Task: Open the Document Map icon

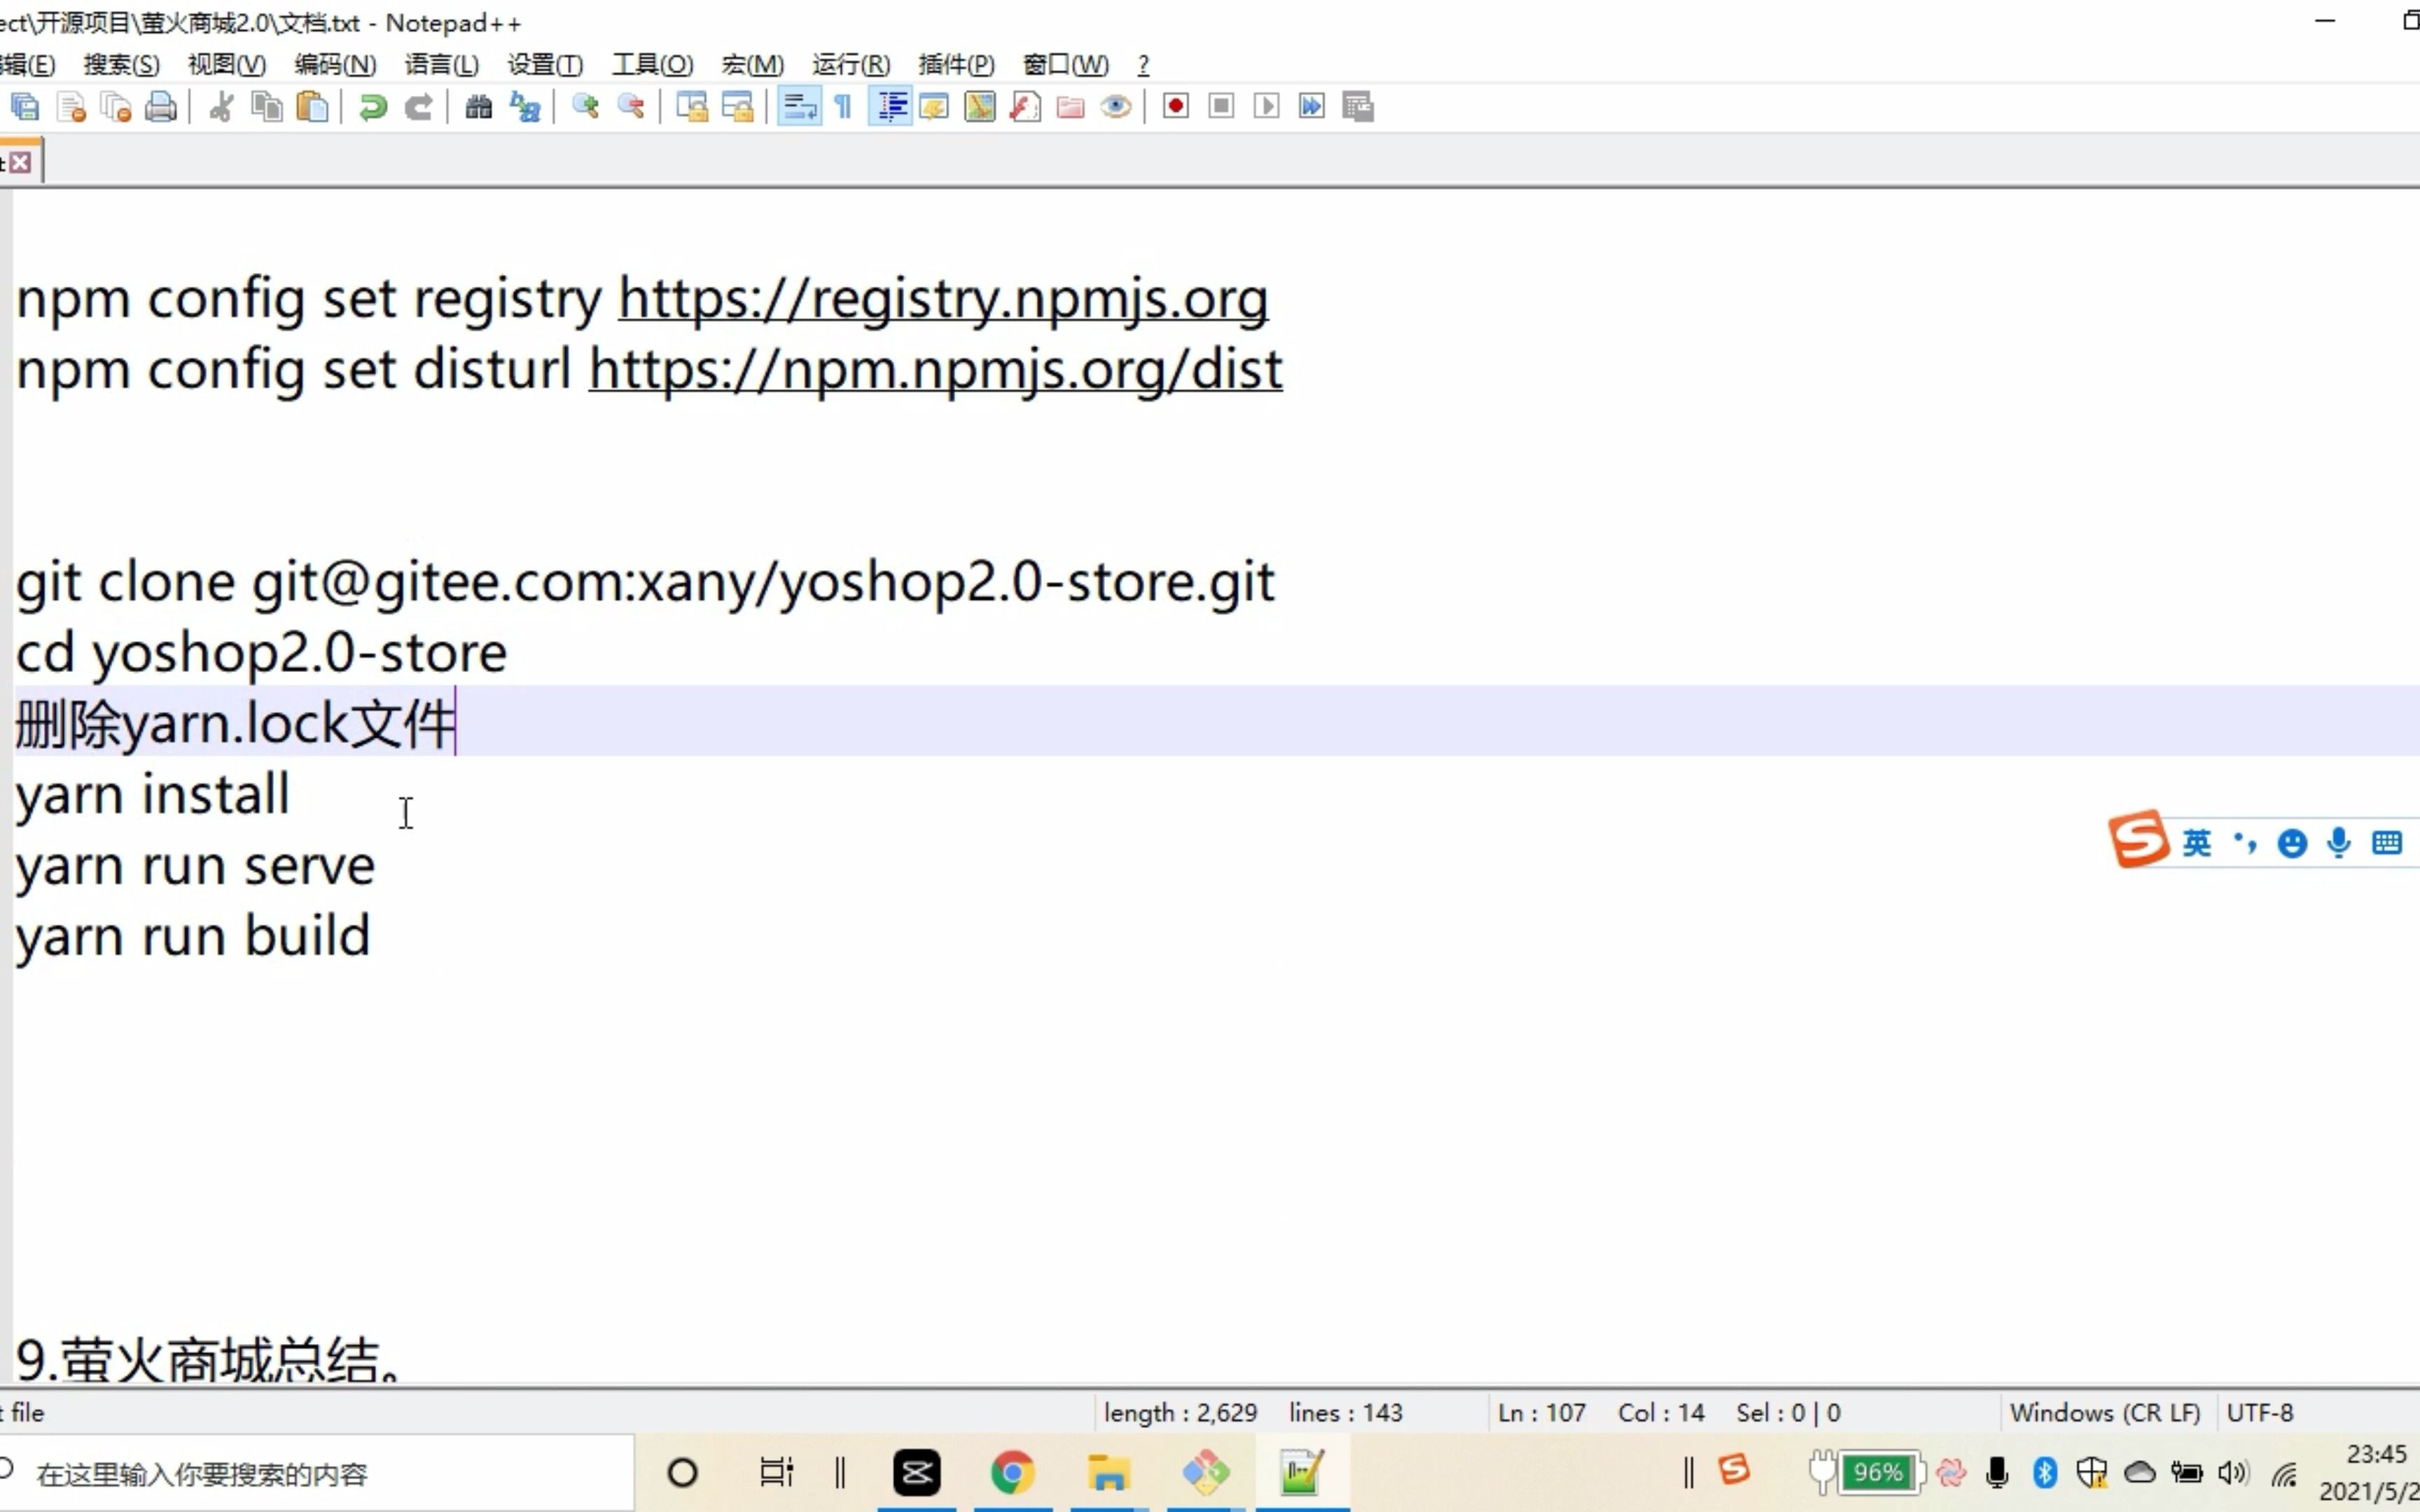Action: tap(980, 106)
